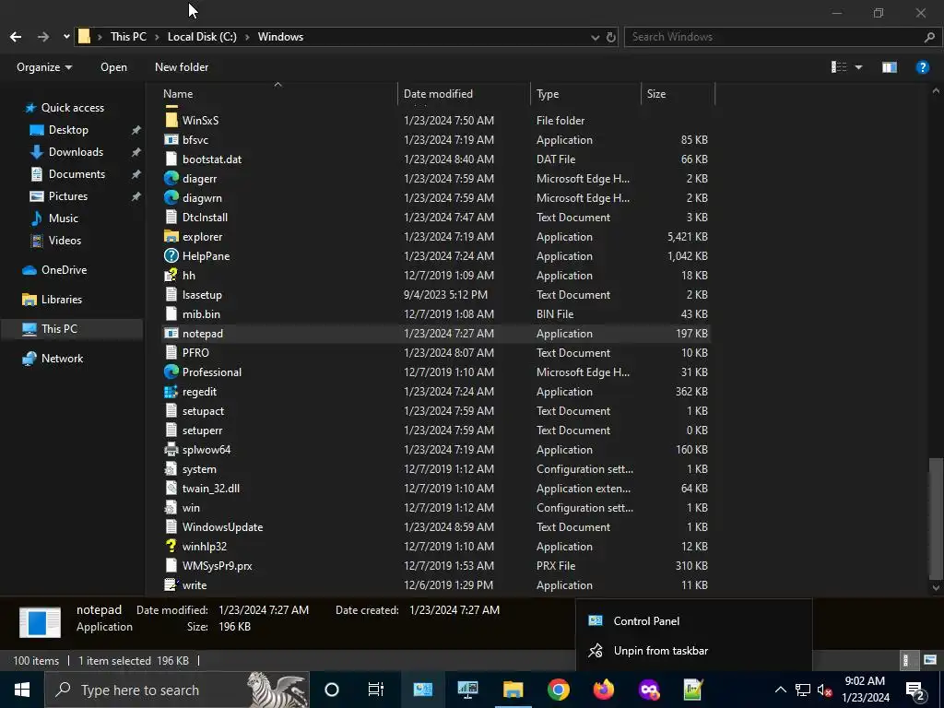Open recent locations dropdown arrow
Screen dimensions: 944x708
(66, 37)
